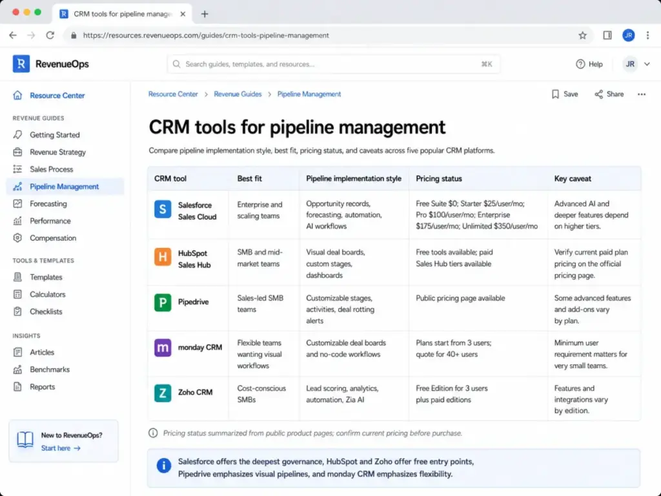Click the Share button label

[x=615, y=94]
